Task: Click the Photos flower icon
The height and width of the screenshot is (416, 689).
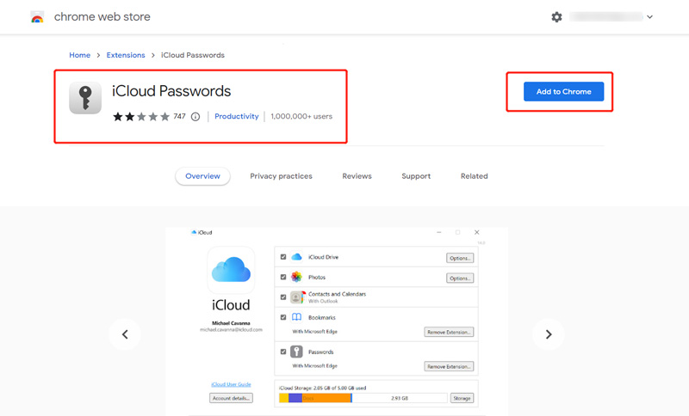Action: 296,277
